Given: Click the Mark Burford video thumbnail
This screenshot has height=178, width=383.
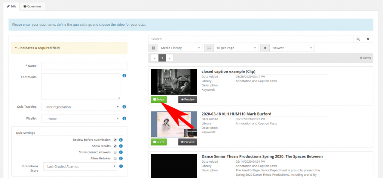Looking at the screenshot, I should (x=174, y=124).
